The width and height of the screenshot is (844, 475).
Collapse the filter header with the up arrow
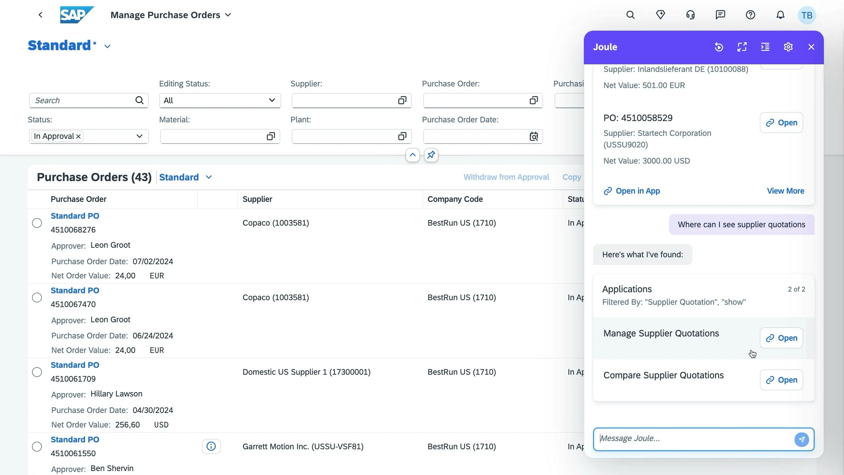[412, 155]
